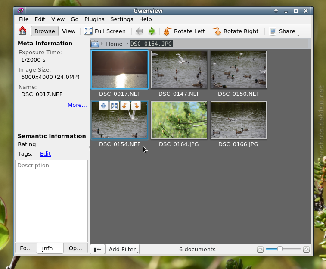Enter Full Screen mode
The image size is (326, 269).
105,31
